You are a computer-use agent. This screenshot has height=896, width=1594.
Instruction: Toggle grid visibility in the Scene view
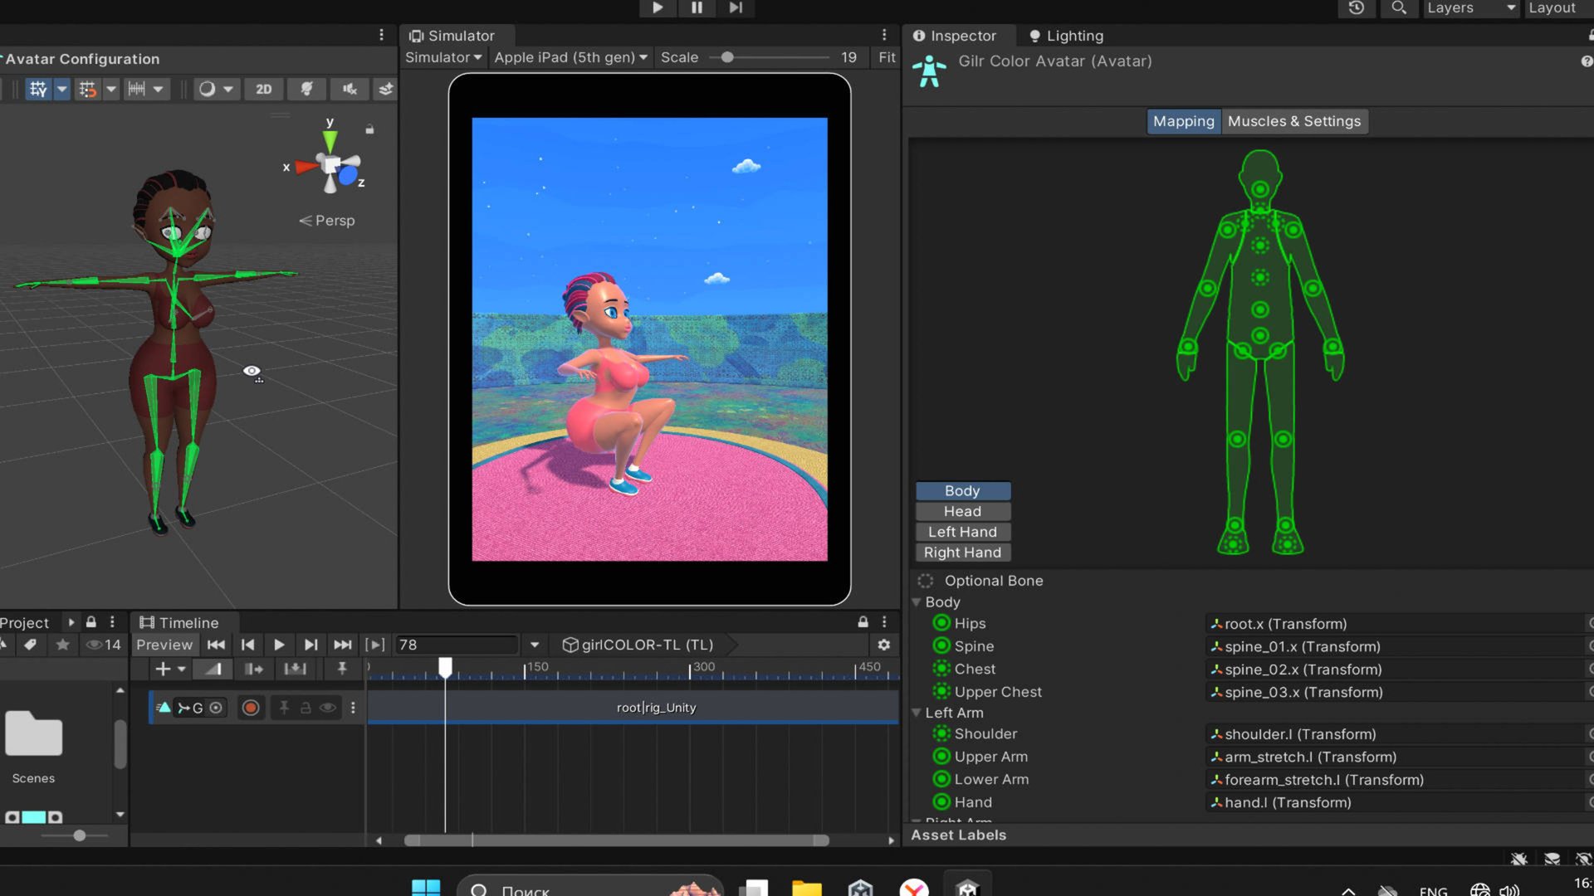tap(38, 89)
